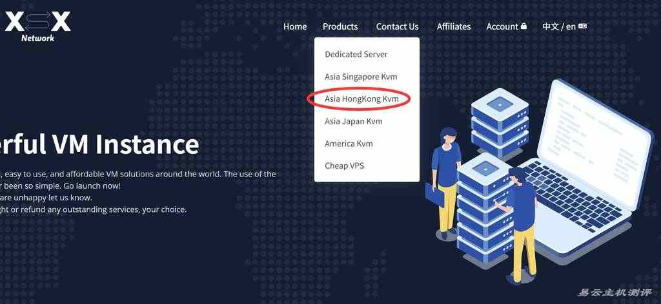Click the XSX Network logo
The height and width of the screenshot is (304, 661).
(37, 26)
